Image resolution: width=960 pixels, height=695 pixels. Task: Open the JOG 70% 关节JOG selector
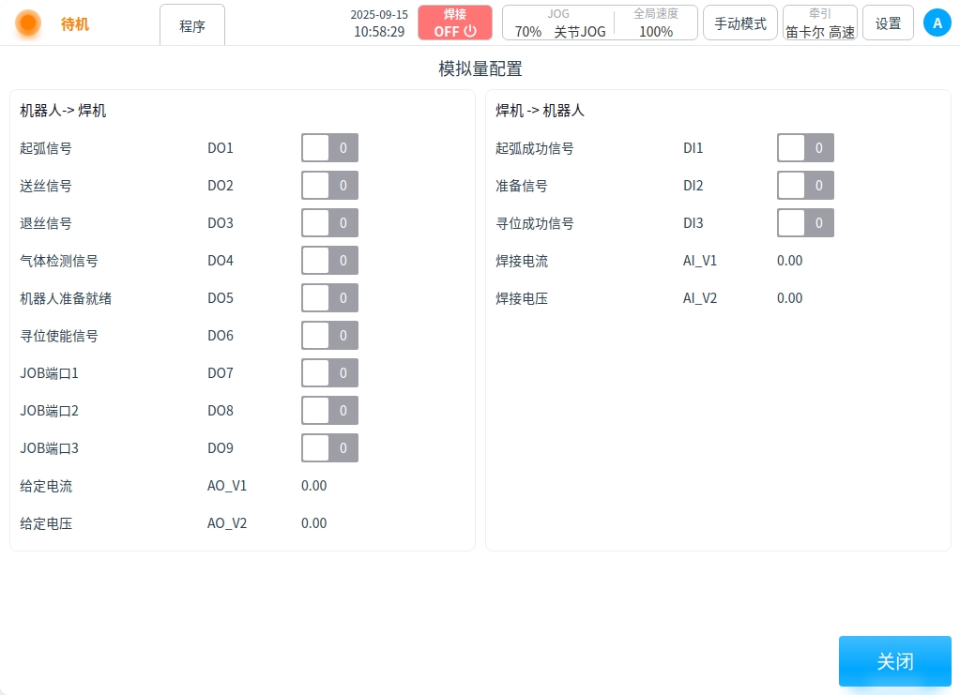point(559,23)
